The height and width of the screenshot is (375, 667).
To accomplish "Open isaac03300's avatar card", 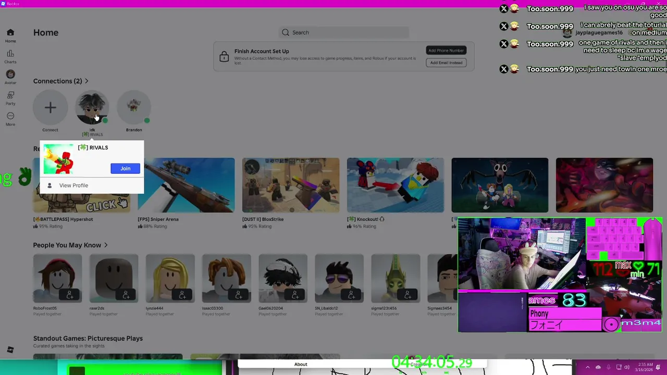I will click(226, 278).
